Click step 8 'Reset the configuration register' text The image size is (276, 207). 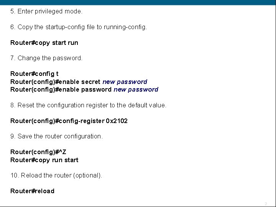click(x=89, y=105)
